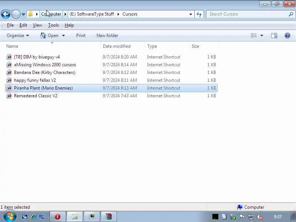Image resolution: width=296 pixels, height=222 pixels.
Task: Open the Help menu
Action: 69,25
